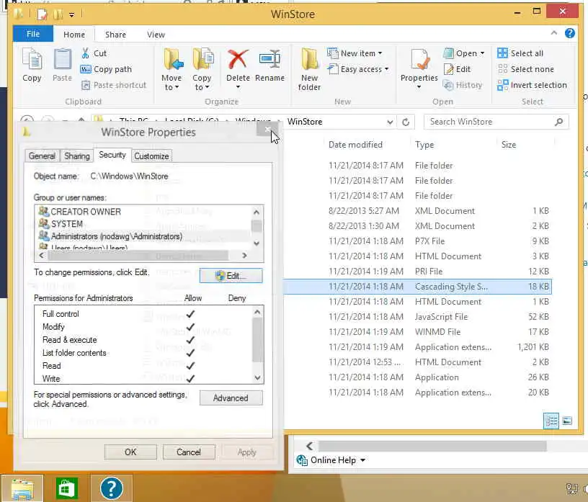Viewport: 588px width, 502px height.
Task: Sort by Size column header
Action: coord(509,145)
